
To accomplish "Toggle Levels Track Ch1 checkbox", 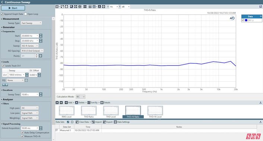I will coord(3,66).
